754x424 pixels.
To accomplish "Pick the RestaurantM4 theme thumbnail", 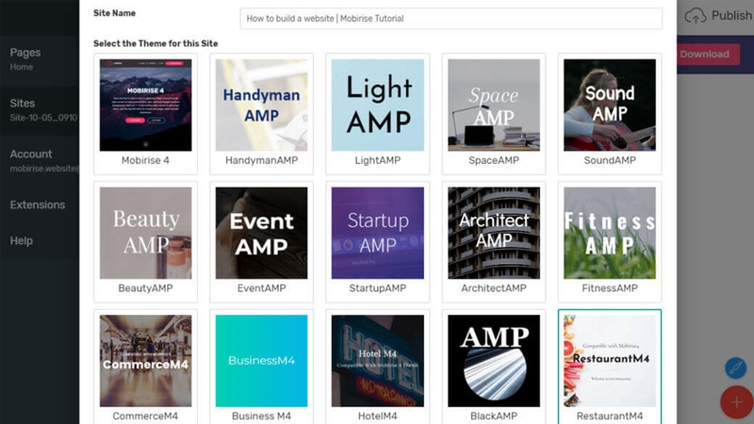I will coord(610,361).
